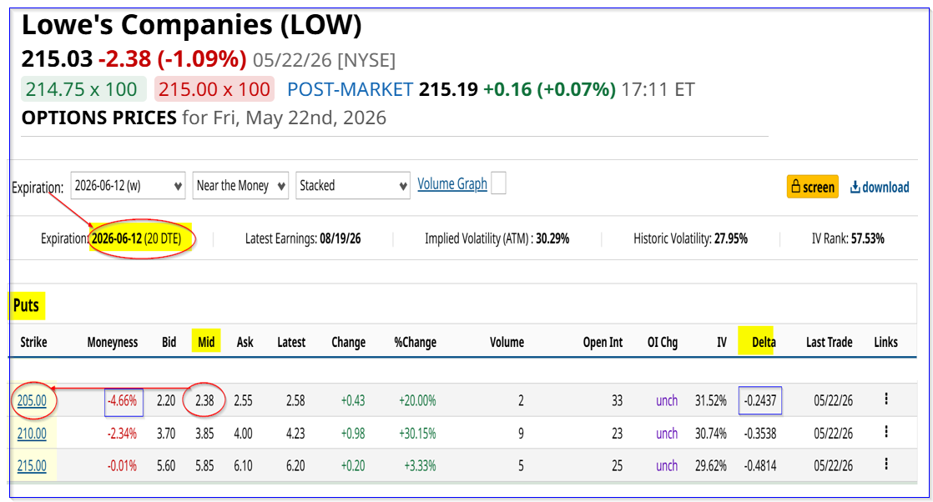
Task: Sort by the Volume column header
Action: pyautogui.click(x=507, y=342)
